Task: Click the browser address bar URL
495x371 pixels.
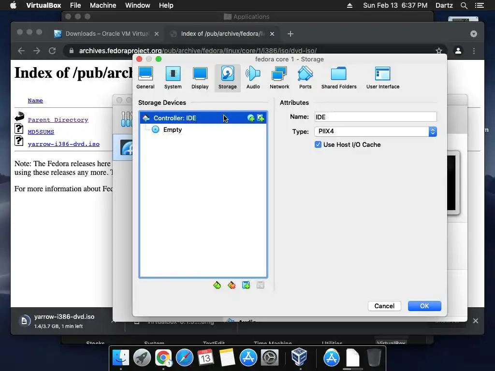Action: coord(198,51)
